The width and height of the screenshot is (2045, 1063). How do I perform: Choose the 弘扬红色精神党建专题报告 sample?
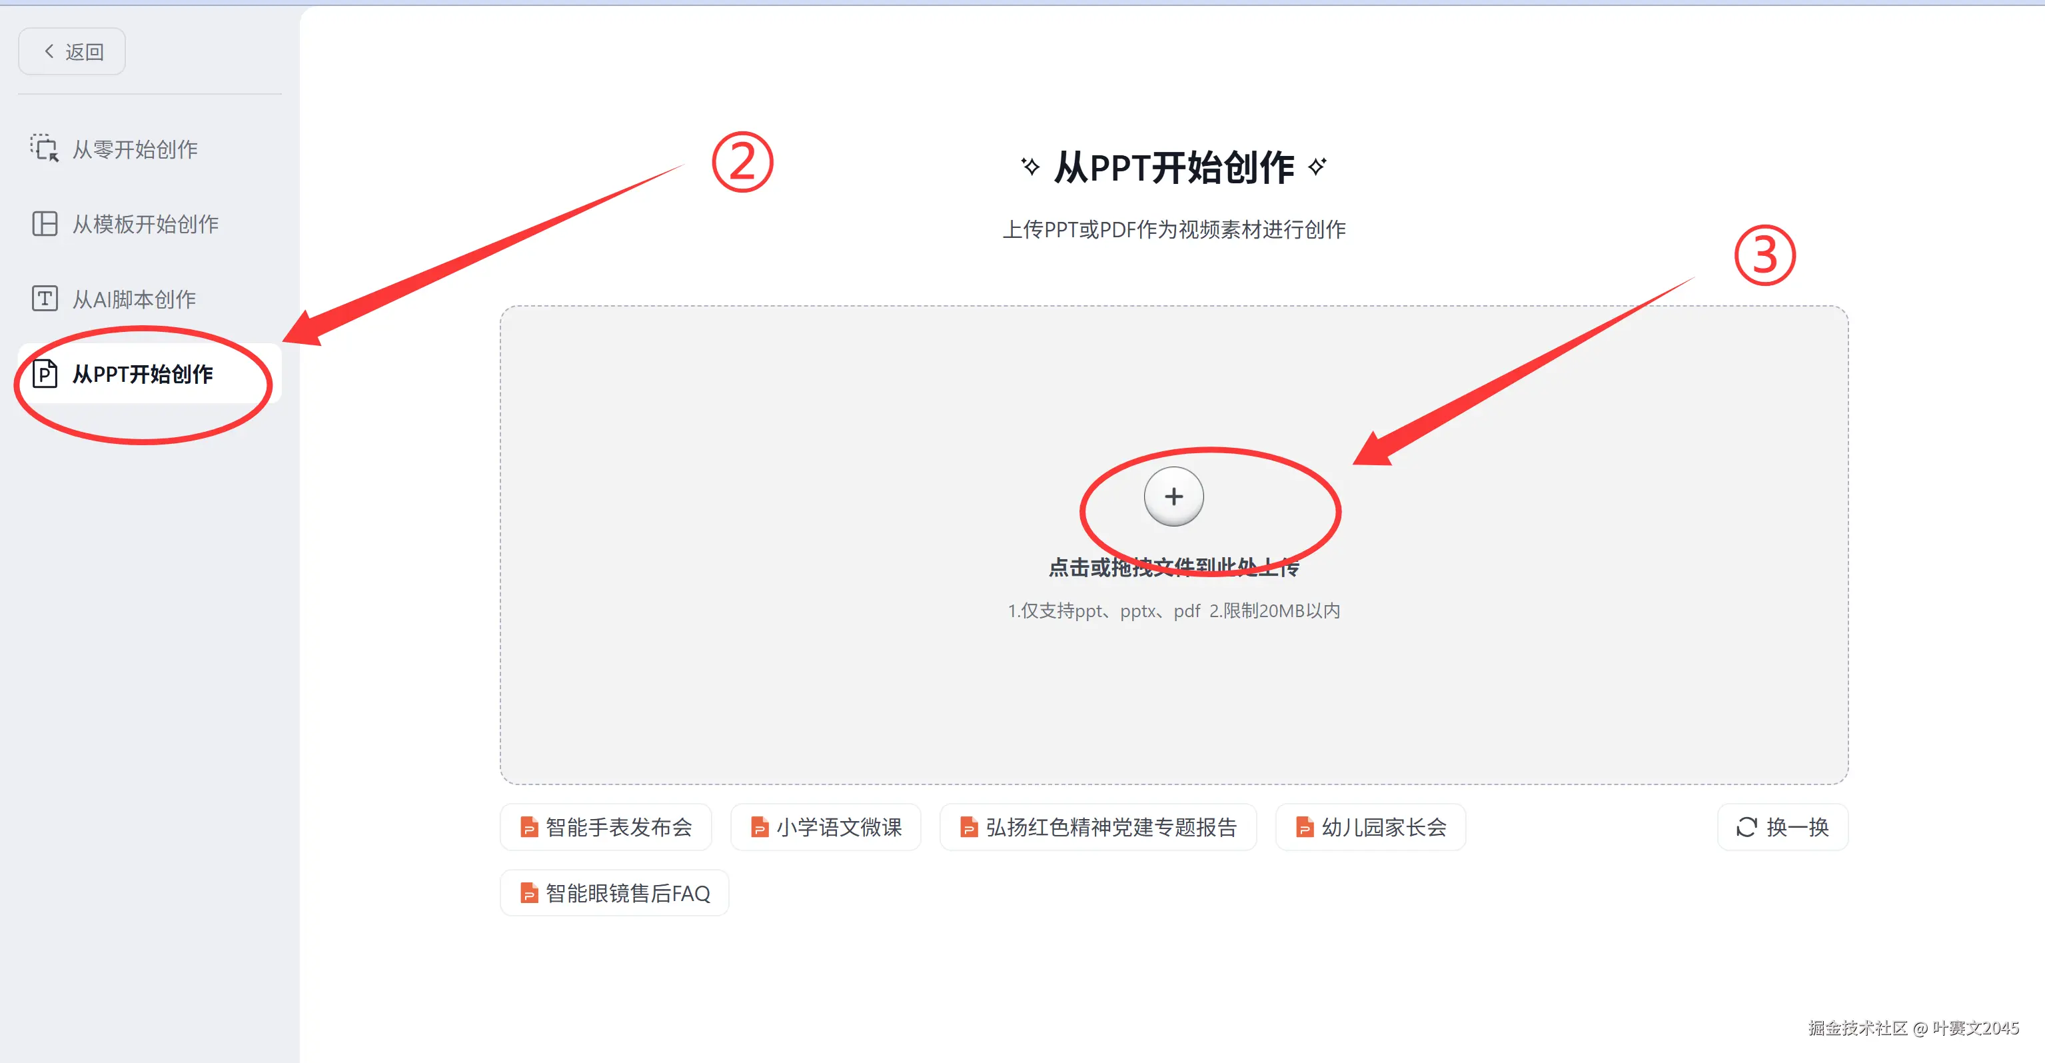pos(1098,827)
